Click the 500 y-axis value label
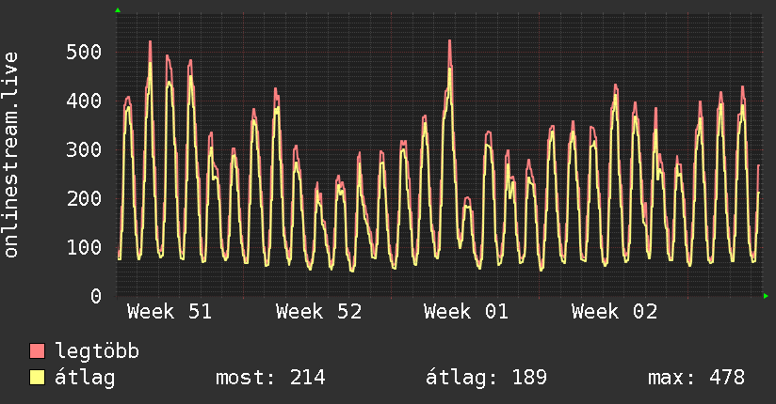 84,52
